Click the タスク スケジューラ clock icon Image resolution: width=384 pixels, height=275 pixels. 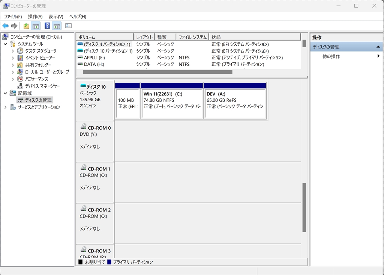click(x=20, y=51)
